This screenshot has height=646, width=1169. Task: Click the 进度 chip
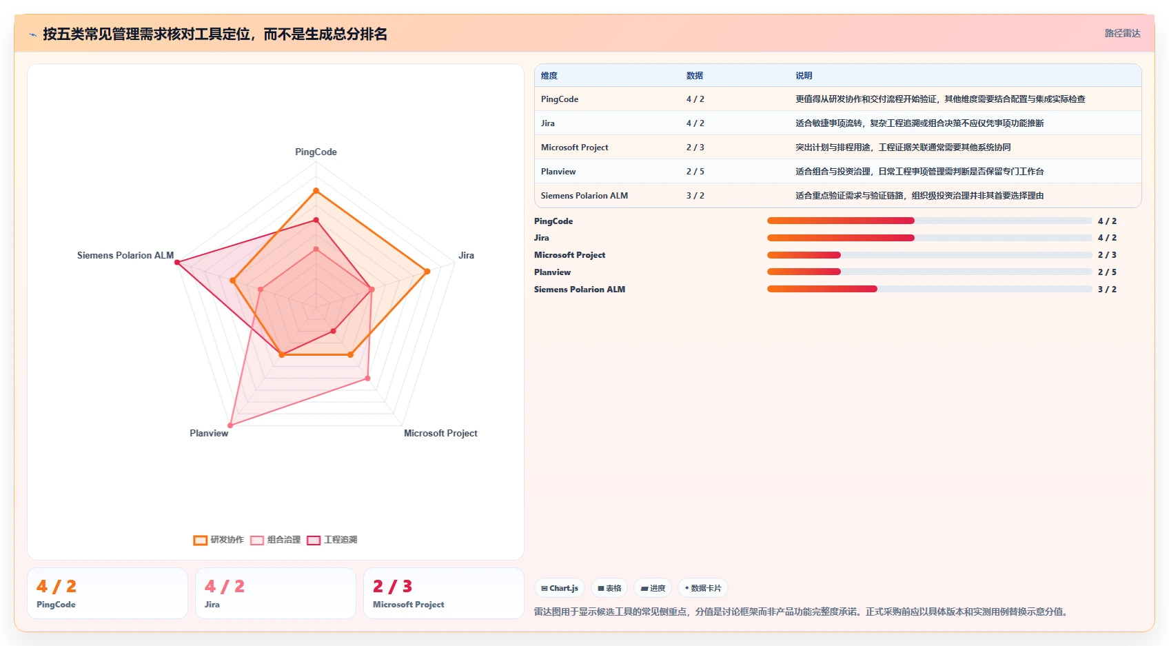[653, 588]
